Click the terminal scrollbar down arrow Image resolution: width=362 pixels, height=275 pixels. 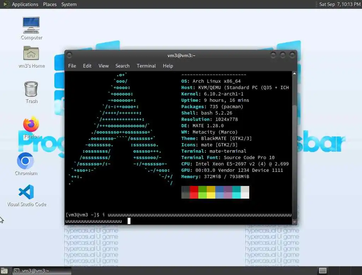(294, 222)
